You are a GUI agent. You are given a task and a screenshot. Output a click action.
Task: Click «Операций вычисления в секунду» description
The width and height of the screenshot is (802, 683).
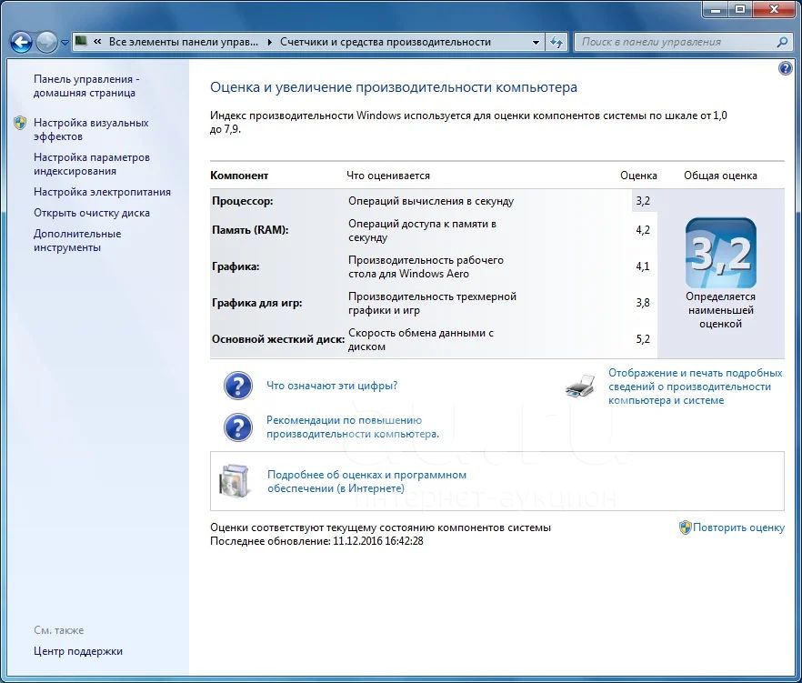click(431, 201)
